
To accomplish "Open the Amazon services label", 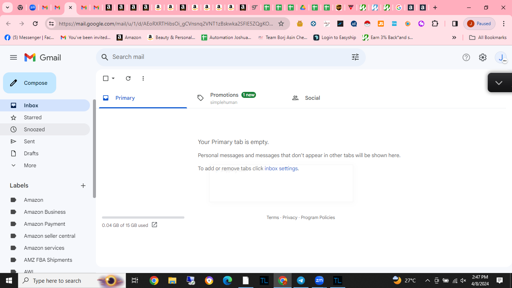I will point(45,248).
